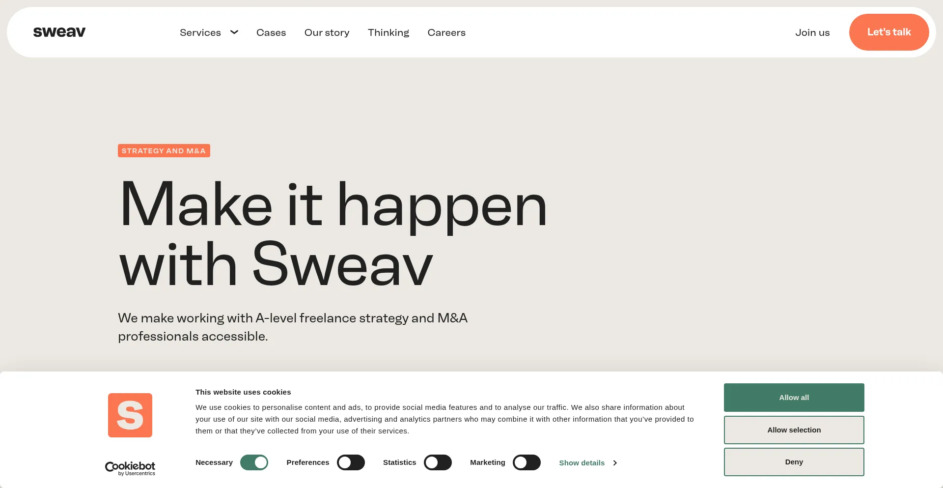The image size is (943, 488).
Task: Open the Services menu
Action: 200,32
